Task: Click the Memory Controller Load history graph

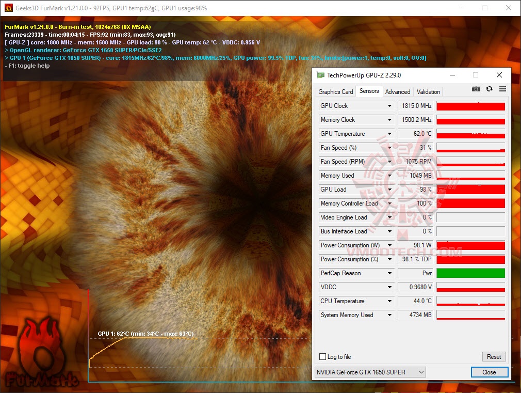Action: coord(471,203)
